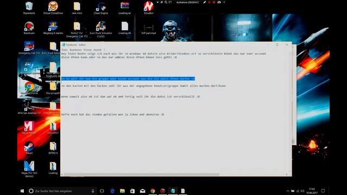This screenshot has height=195, width=347.
Task: Open Microsoft Edge from the taskbar
Action: pos(112,191)
